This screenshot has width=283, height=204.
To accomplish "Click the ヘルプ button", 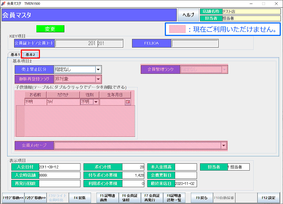I will click(x=188, y=15).
